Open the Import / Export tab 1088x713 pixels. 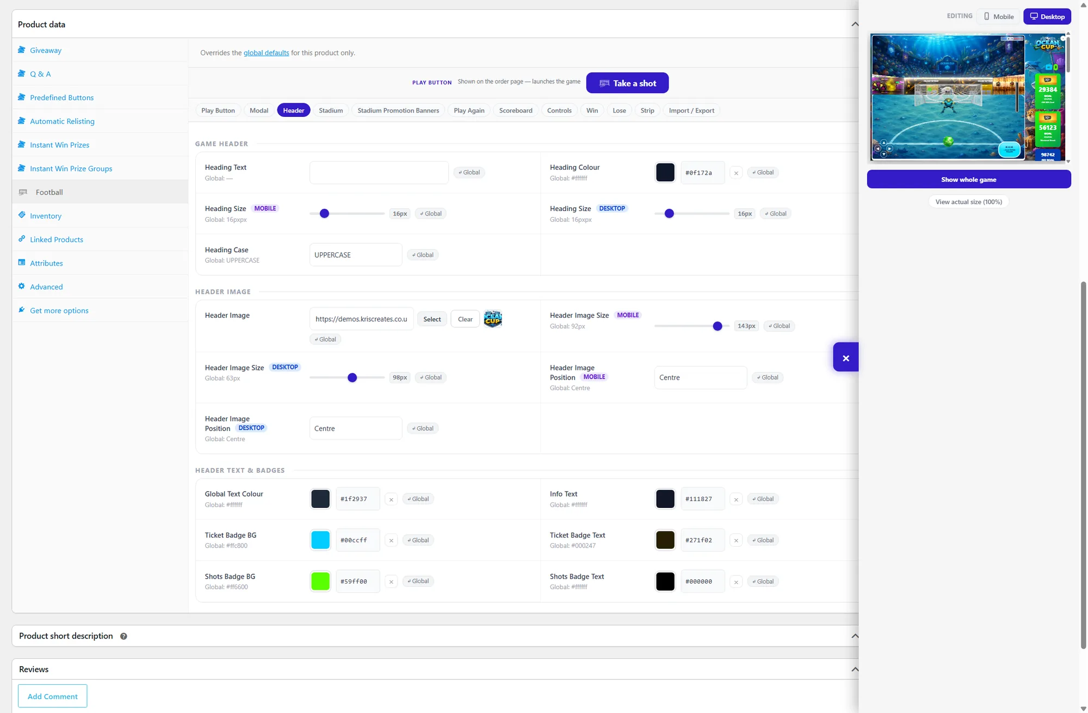tap(691, 110)
